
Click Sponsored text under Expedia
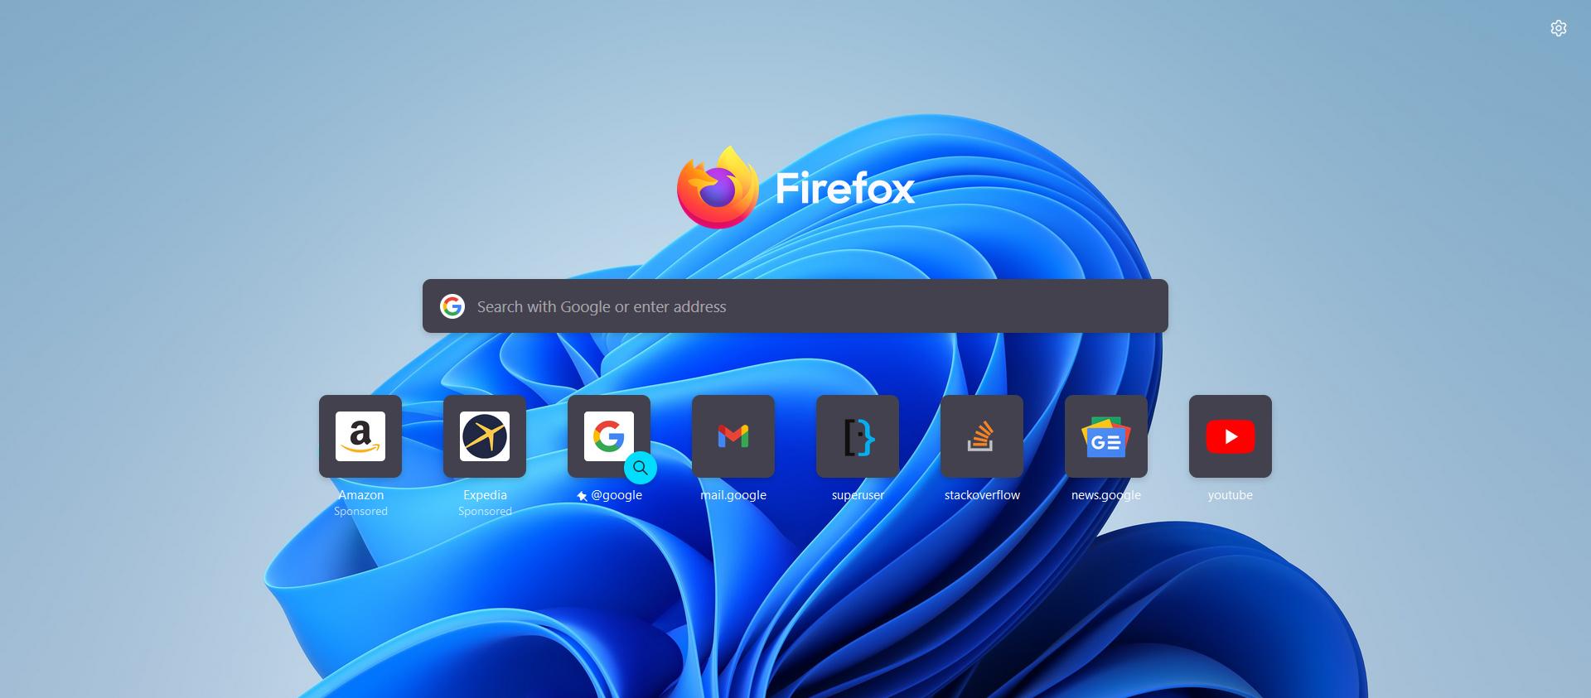(x=485, y=511)
